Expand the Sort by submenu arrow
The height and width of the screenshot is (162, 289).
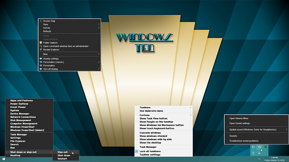[99, 28]
